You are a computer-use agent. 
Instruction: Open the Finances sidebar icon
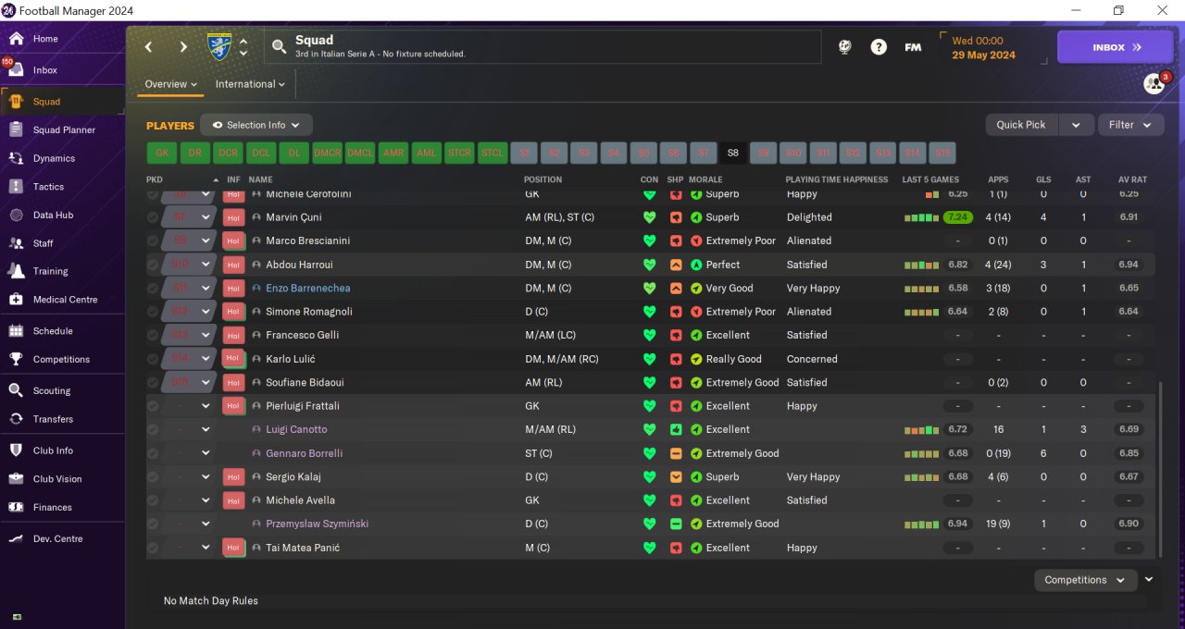[16, 508]
